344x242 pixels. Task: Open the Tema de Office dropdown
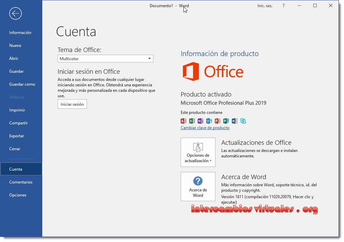tap(106, 59)
